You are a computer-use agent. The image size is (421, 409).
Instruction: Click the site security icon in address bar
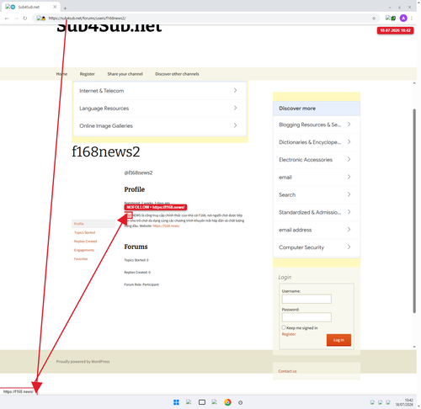[41, 19]
